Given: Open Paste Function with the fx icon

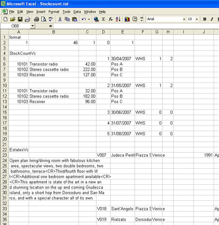Looking at the screenshot, I should [x=110, y=19].
